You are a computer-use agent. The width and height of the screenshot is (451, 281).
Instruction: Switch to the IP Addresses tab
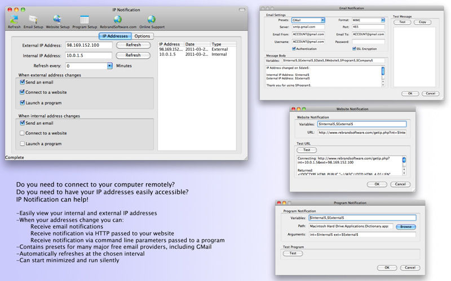coord(115,36)
